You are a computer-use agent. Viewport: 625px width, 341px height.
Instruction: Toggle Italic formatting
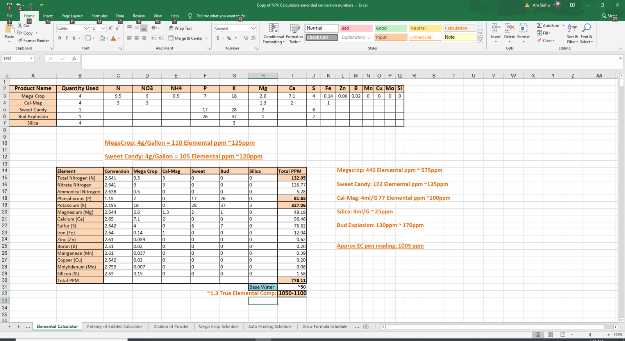(67, 38)
